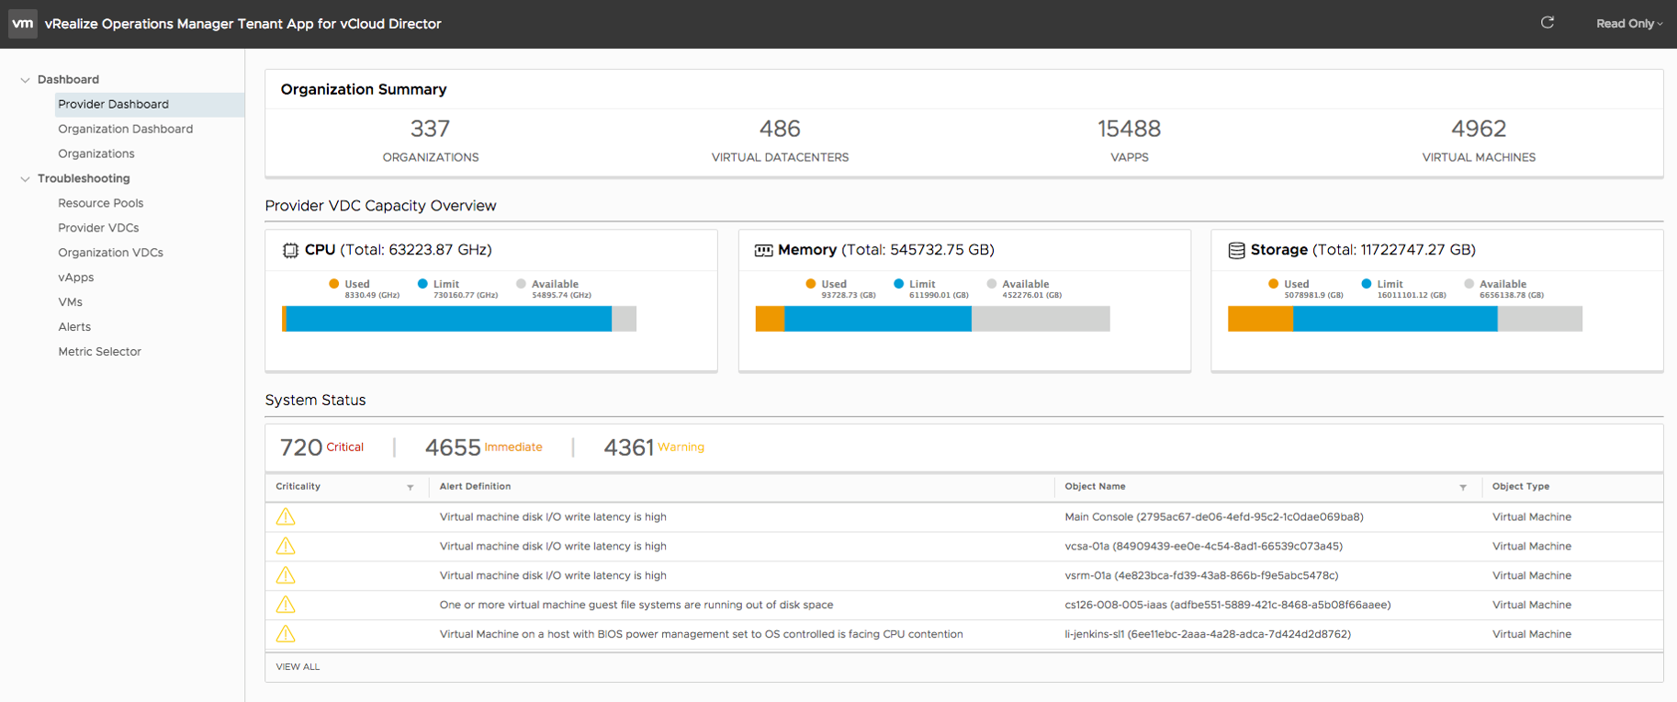Click the 486 Virtual Datacenters count
The width and height of the screenshot is (1677, 702).
780,130
